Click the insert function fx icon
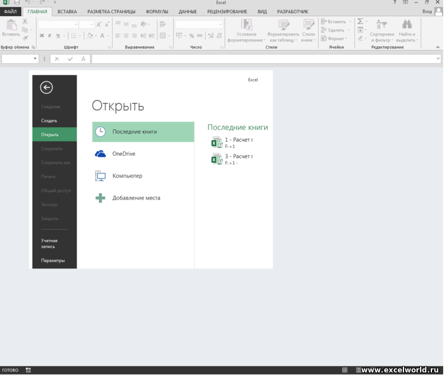Image resolution: width=445 pixels, height=379 pixels. (x=83, y=59)
